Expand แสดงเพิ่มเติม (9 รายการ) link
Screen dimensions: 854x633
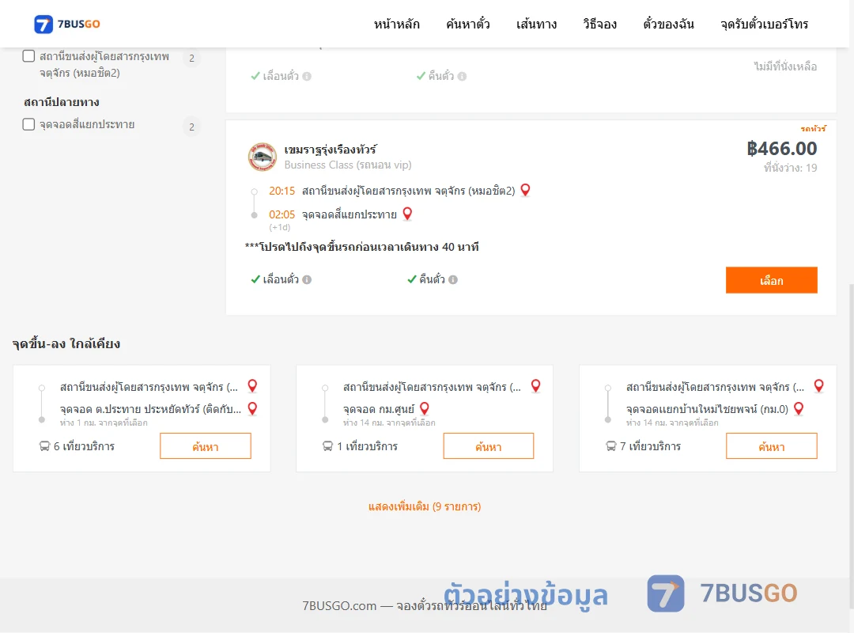pos(425,506)
